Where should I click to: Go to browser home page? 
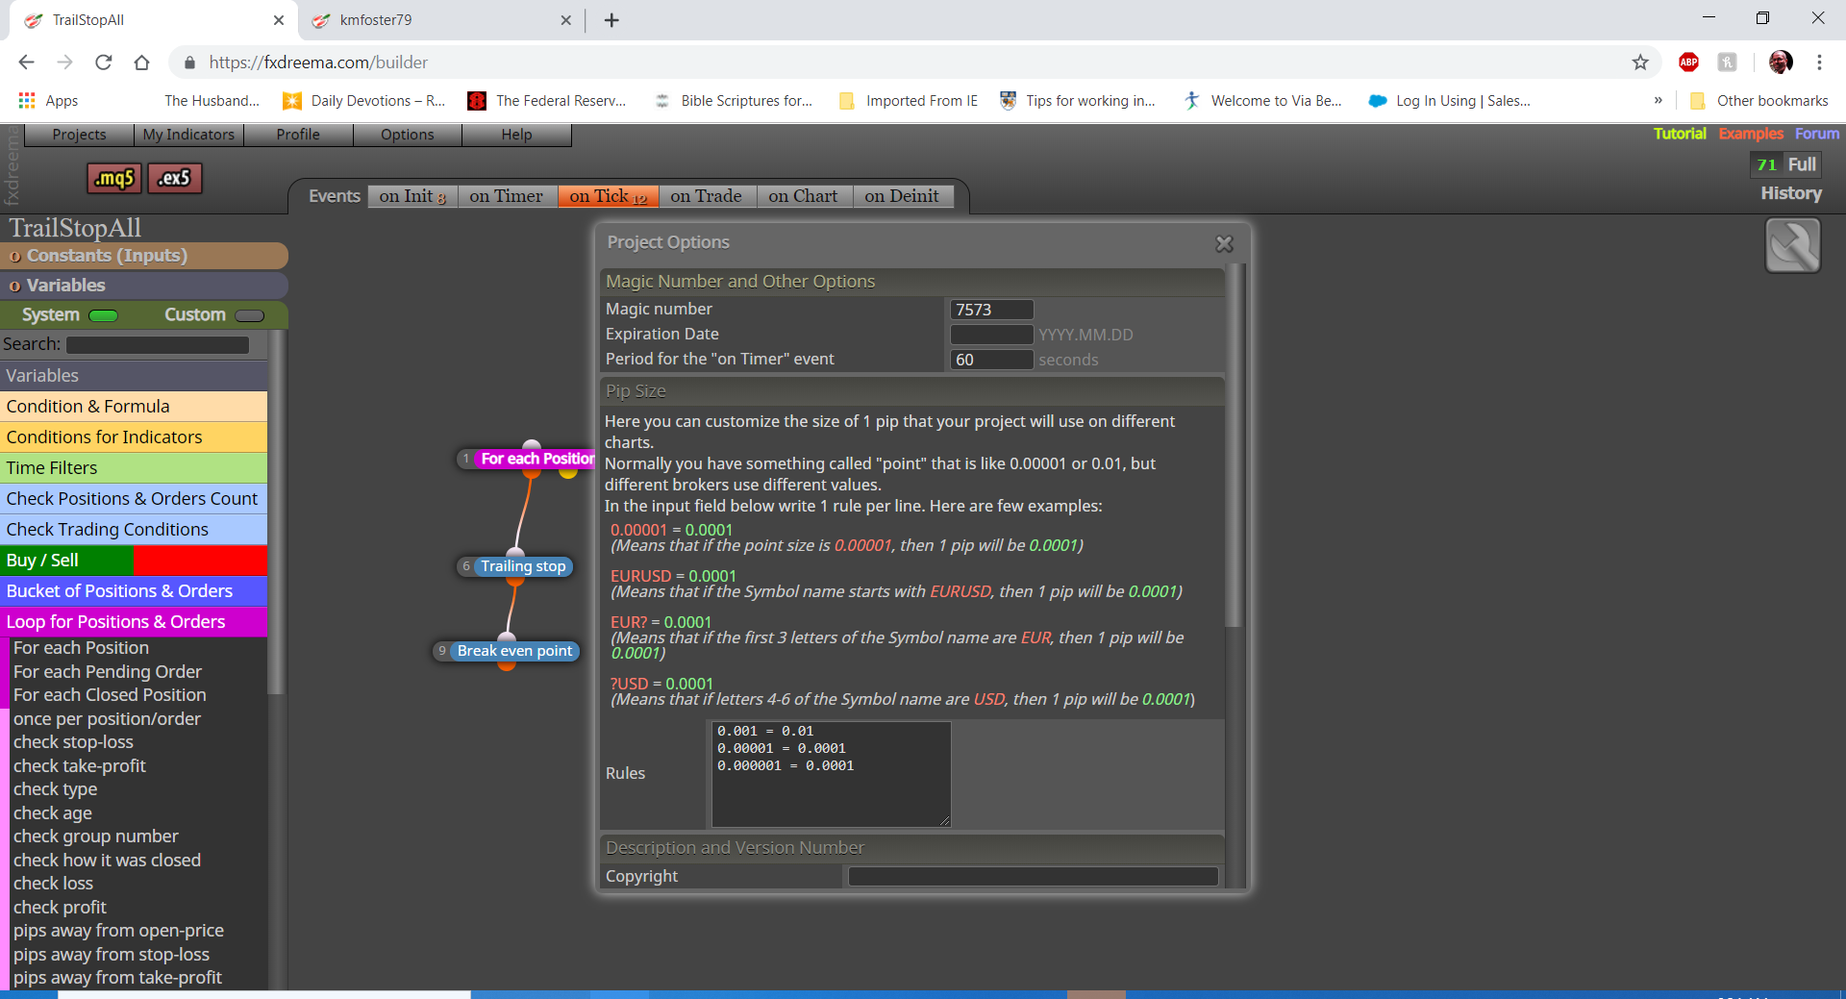pos(142,62)
